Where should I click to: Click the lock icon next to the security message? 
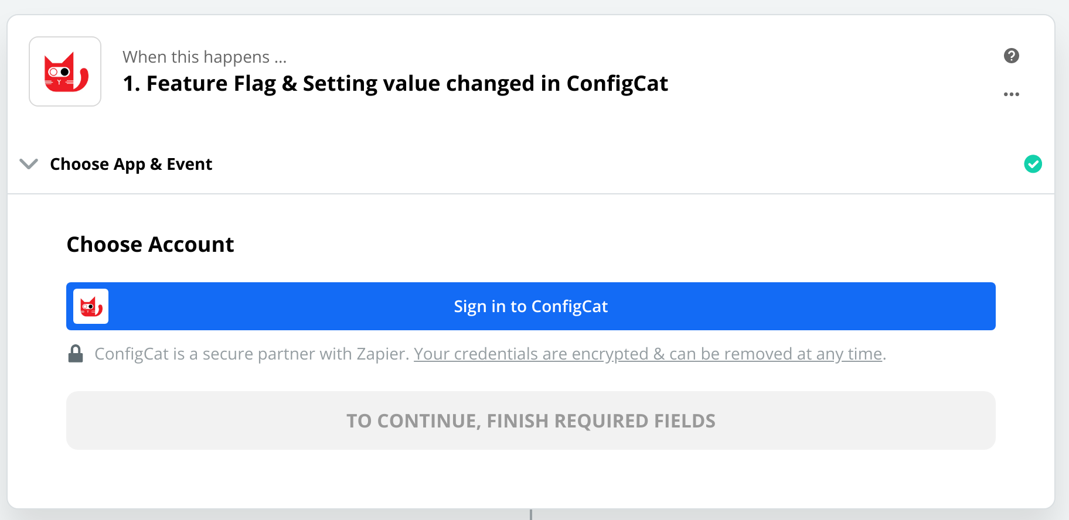pos(76,353)
